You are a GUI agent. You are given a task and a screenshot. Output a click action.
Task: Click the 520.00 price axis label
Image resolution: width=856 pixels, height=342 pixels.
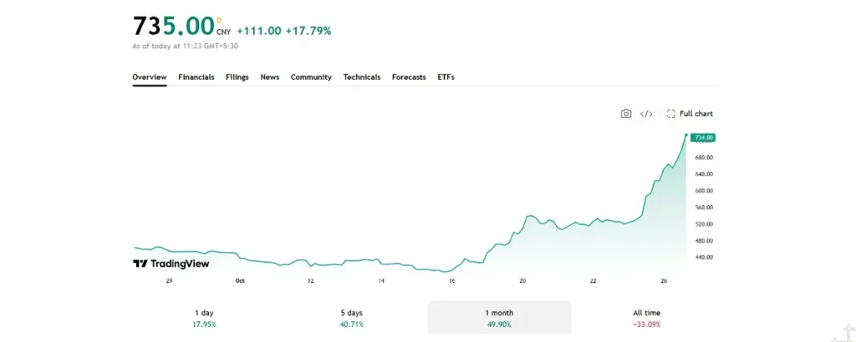pyautogui.click(x=703, y=224)
